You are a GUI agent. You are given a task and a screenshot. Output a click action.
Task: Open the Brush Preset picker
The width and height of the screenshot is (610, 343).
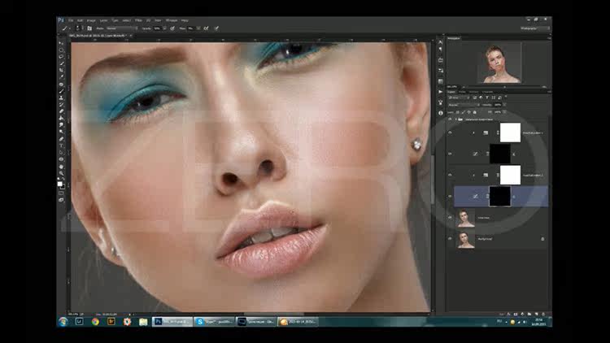coord(79,28)
